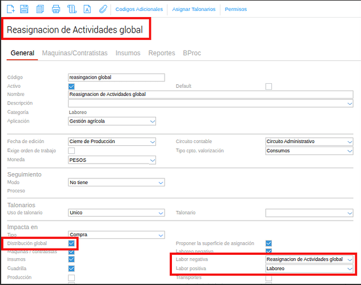This screenshot has height=285, width=361.
Task: Enable the Default checkbox
Action: [x=268, y=86]
